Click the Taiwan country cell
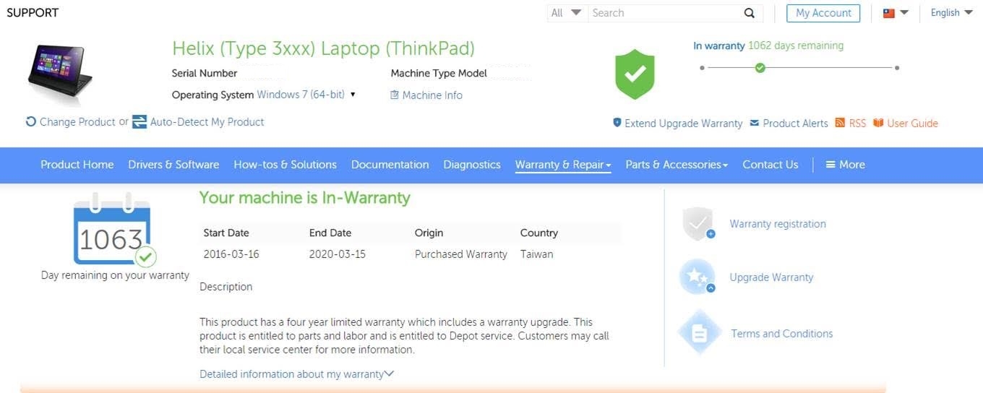983x393 pixels. tap(537, 254)
